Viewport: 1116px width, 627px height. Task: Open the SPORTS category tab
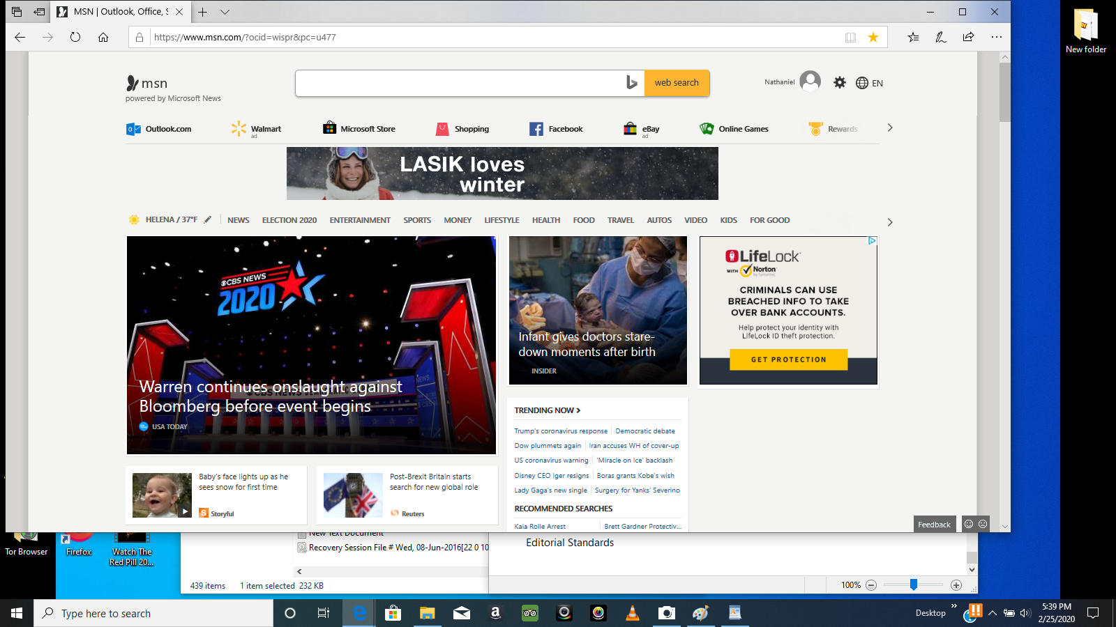click(417, 220)
